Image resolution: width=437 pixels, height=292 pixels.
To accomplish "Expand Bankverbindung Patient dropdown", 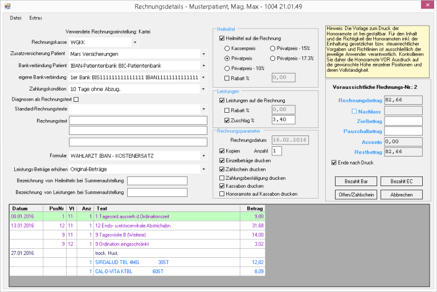I will pos(204,65).
